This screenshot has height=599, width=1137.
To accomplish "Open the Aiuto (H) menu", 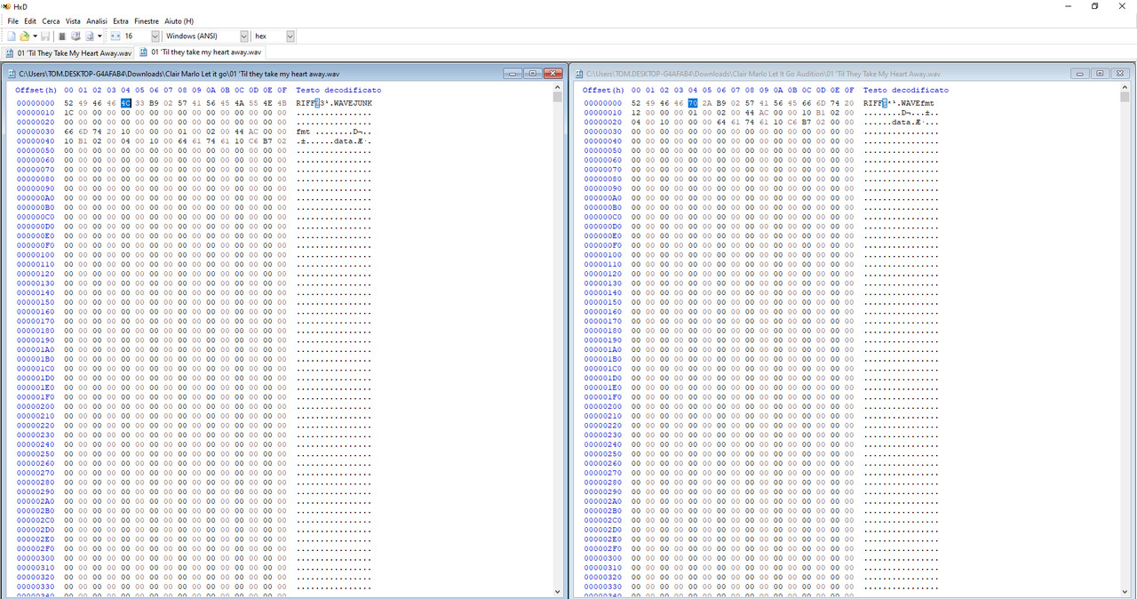I will 179,20.
